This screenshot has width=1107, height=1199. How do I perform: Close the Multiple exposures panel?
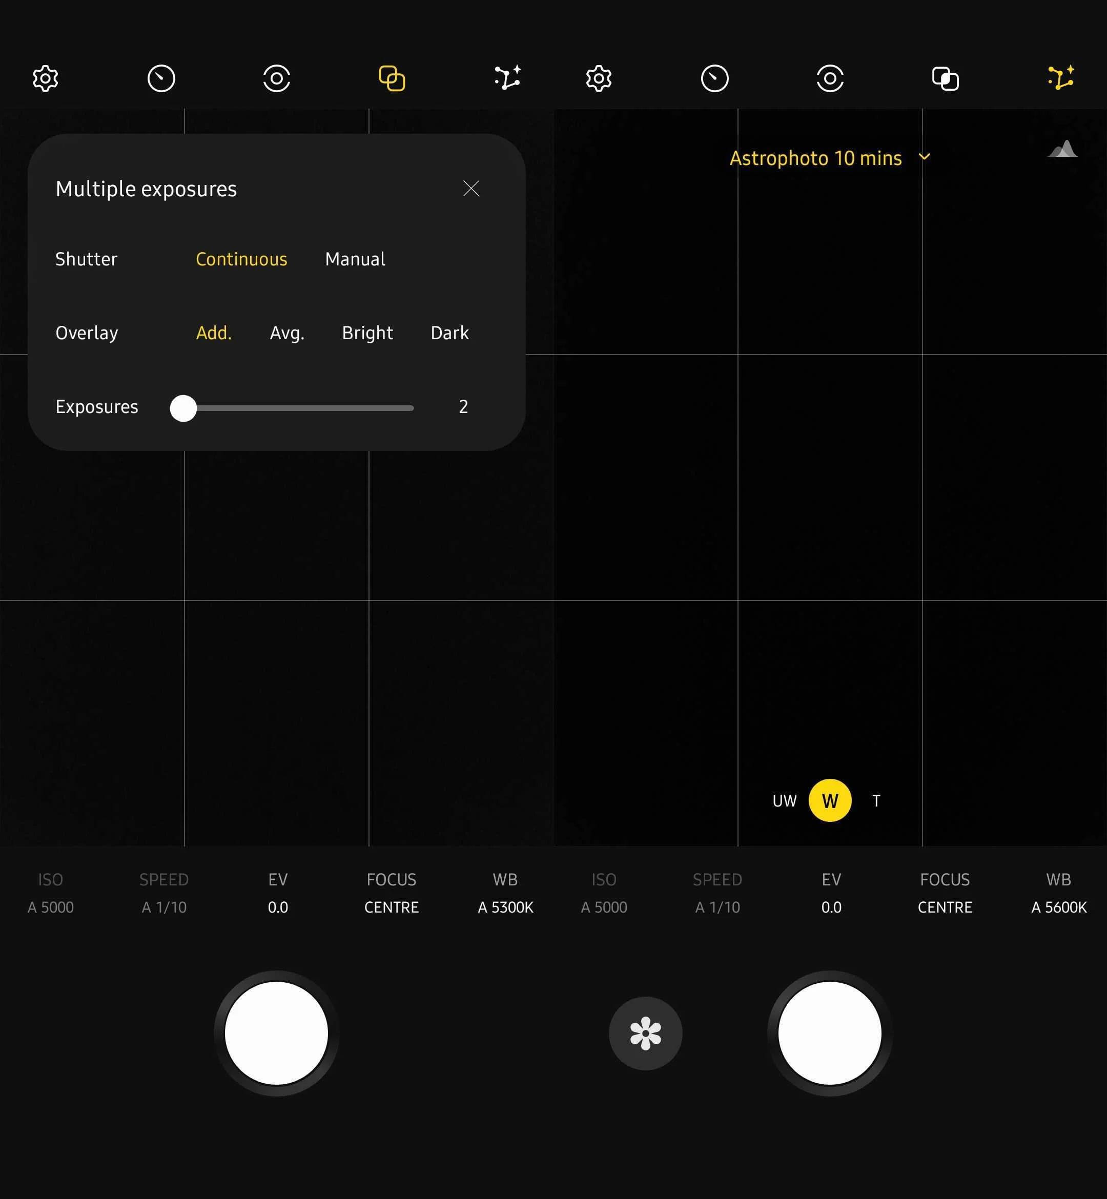471,189
